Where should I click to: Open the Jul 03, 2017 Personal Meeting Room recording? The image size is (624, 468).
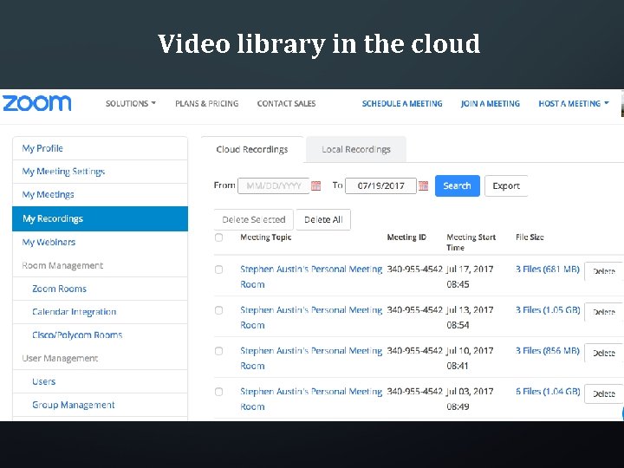(311, 399)
